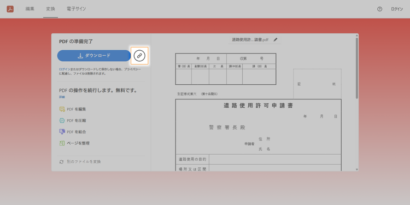
Task: Select PDF を編集 option
Action: point(77,109)
